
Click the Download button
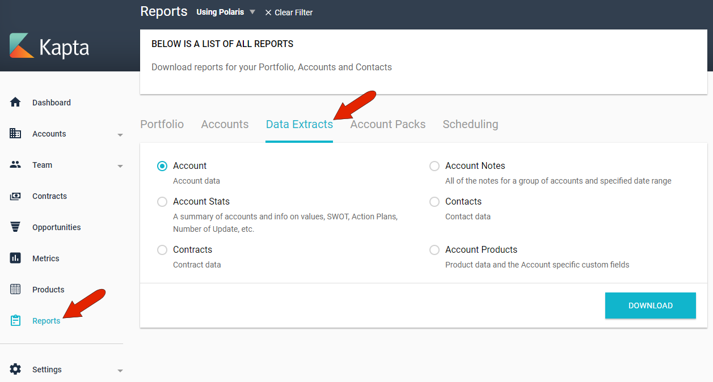pos(650,305)
